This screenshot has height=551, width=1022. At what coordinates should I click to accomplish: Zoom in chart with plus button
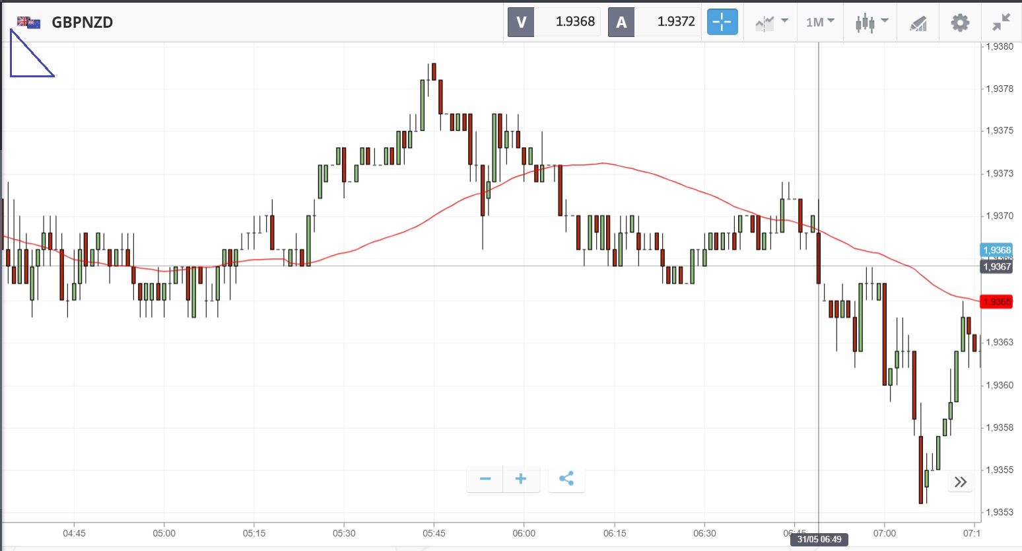521,479
